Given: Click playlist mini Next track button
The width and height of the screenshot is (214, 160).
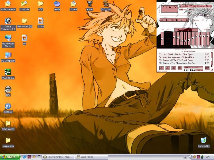Looking at the screenshot, I should pyautogui.click(x=192, y=70).
